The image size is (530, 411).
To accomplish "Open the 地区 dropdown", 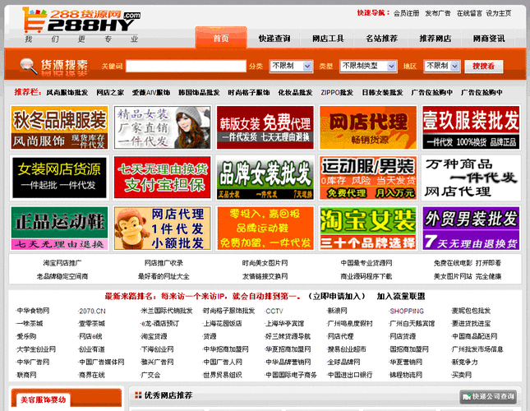I will (440, 66).
